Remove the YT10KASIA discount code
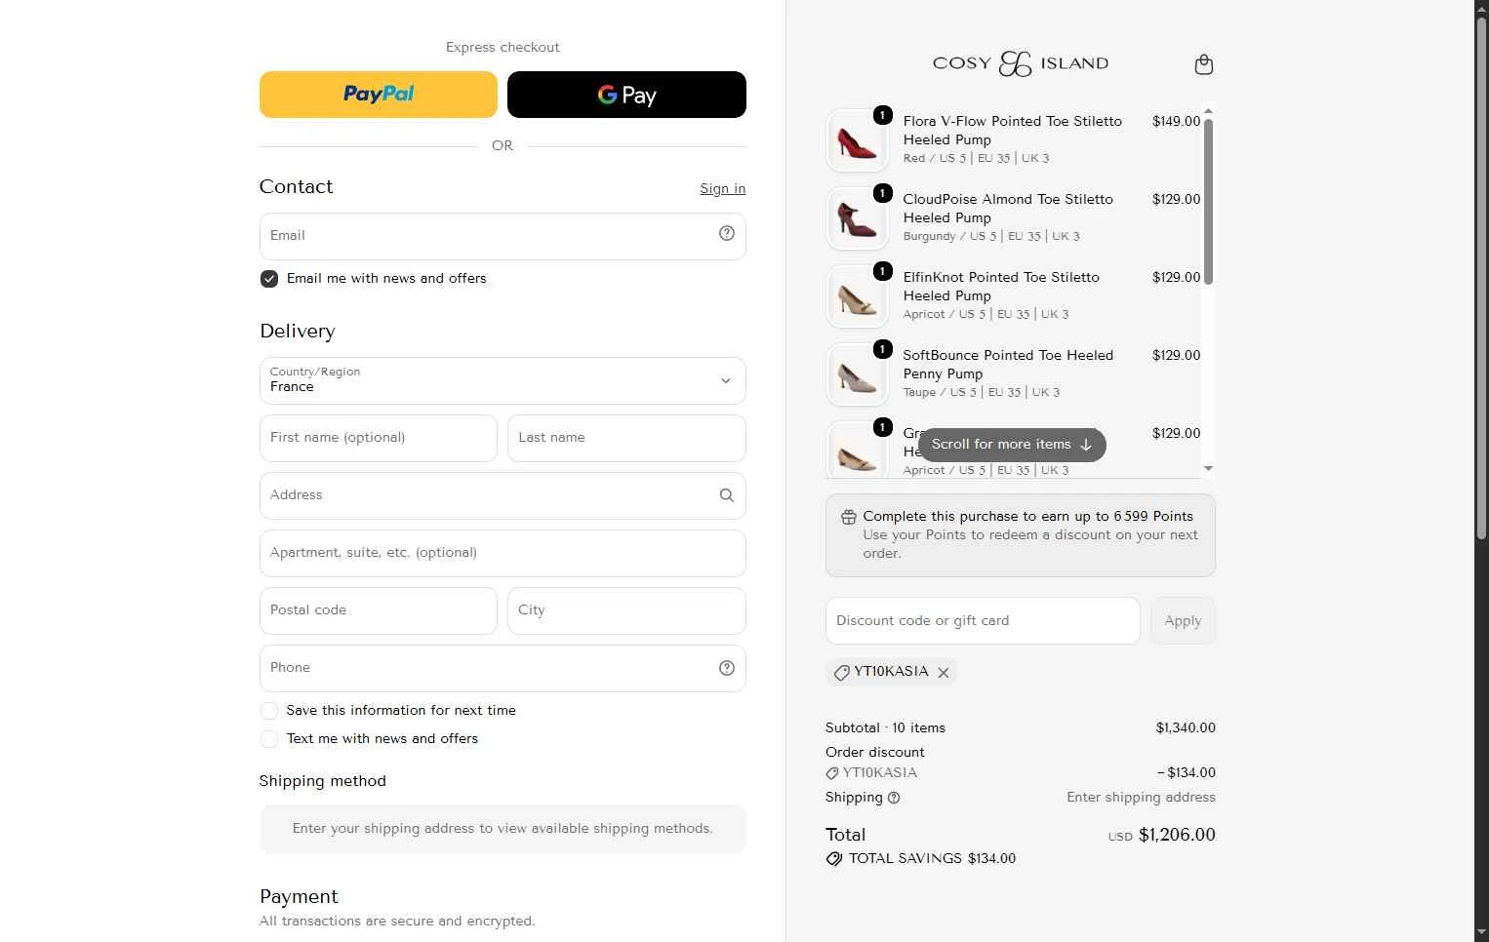This screenshot has width=1489, height=942. 944,672
